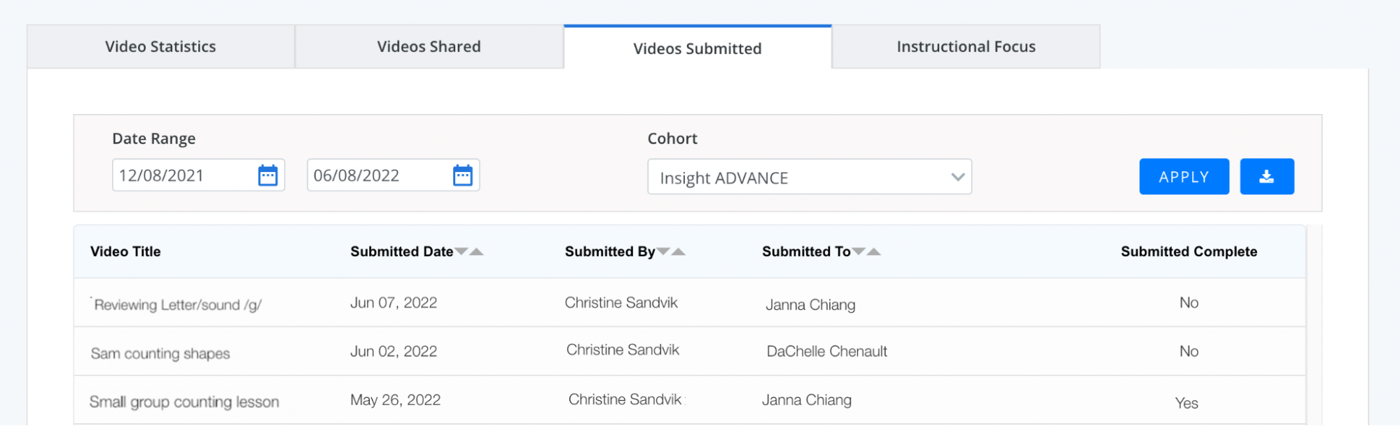Click 'DaChelle Chenault' in Submitted To
The height and width of the screenshot is (426, 1400).
point(827,351)
